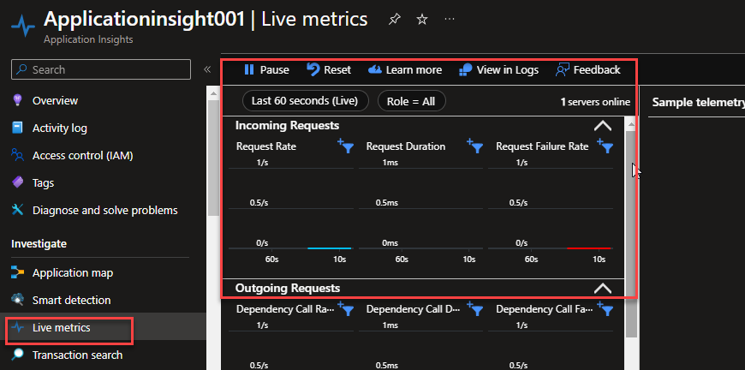The image size is (745, 370).
Task: Focus the sidebar Search field
Action: click(x=101, y=69)
